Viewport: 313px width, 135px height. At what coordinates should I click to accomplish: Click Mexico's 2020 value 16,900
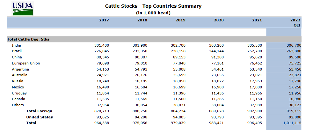[218, 87]
